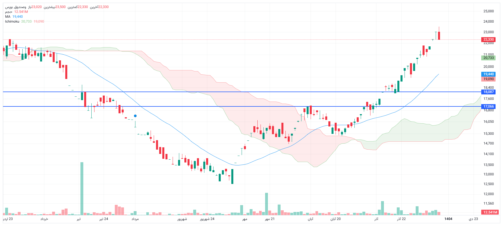Click the blue 17,066 price axis tag

[x=488, y=106]
